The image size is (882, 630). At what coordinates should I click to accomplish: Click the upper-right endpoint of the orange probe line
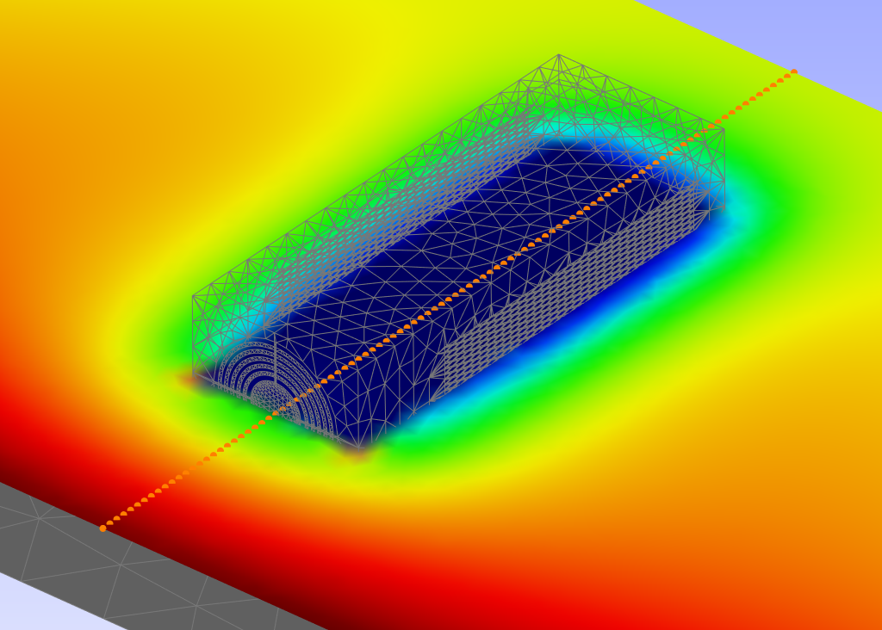tap(793, 71)
